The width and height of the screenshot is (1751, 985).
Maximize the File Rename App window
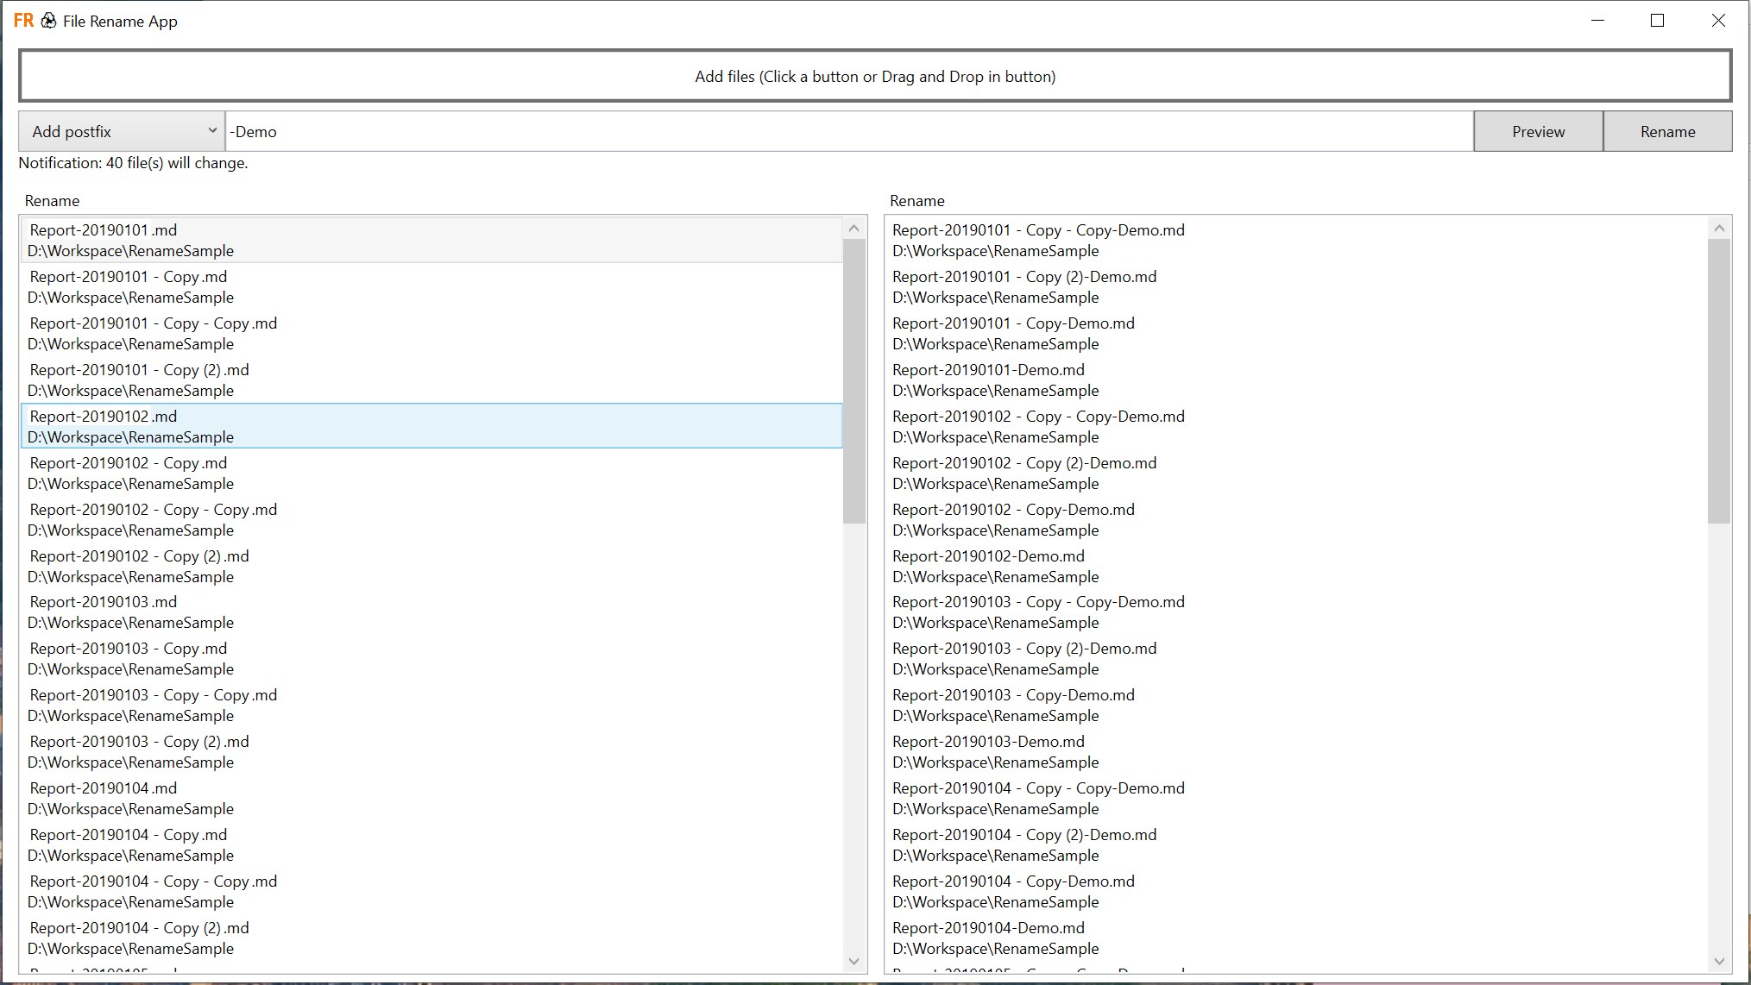pos(1657,21)
